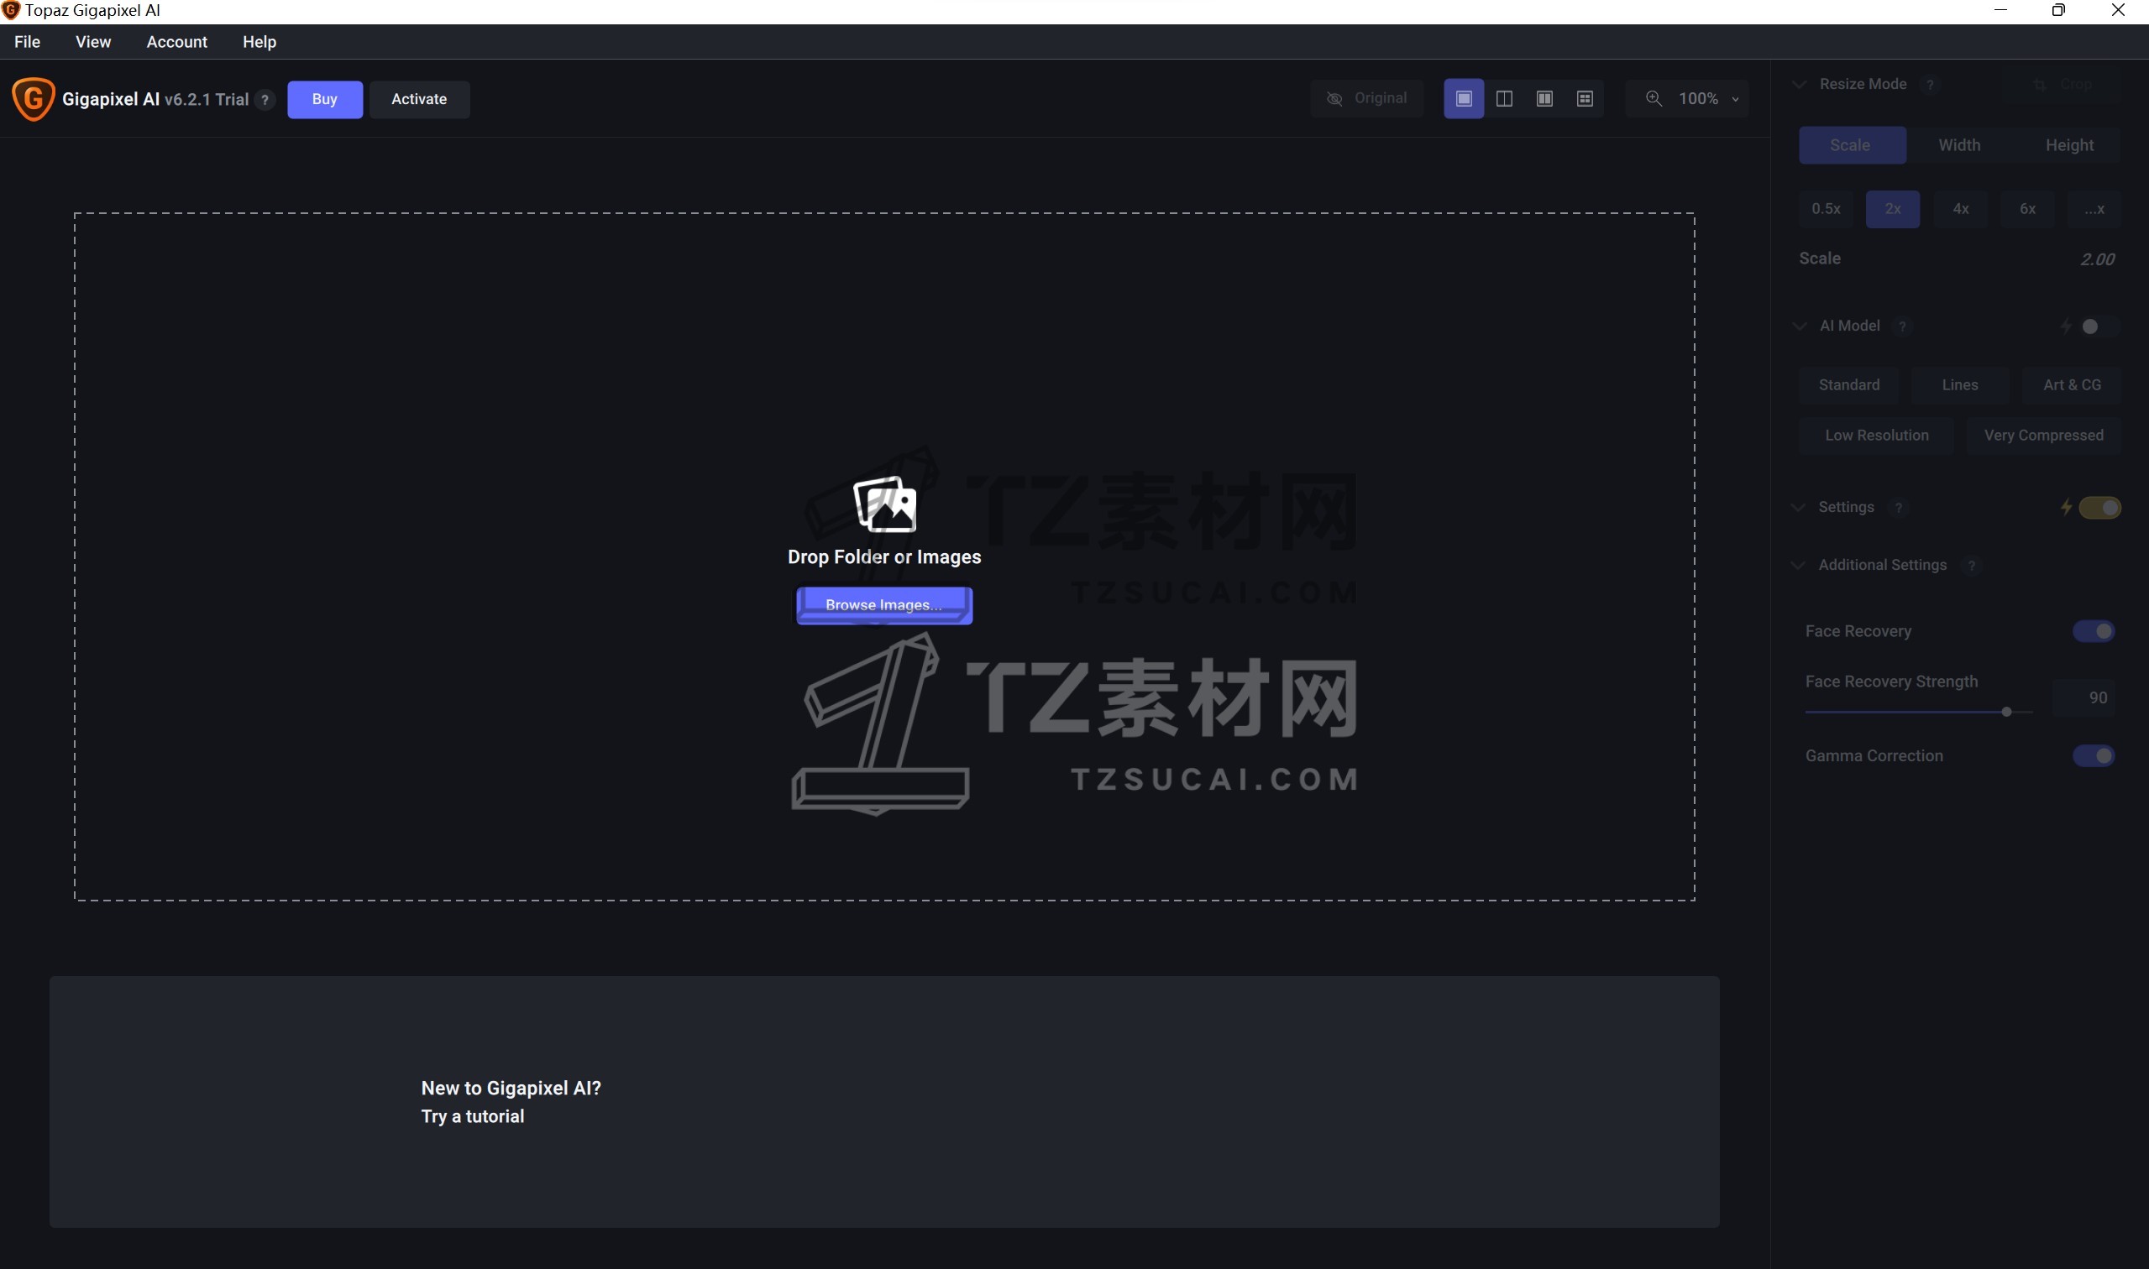The height and width of the screenshot is (1269, 2149).
Task: Click the image stack drop icon
Action: pos(884,504)
